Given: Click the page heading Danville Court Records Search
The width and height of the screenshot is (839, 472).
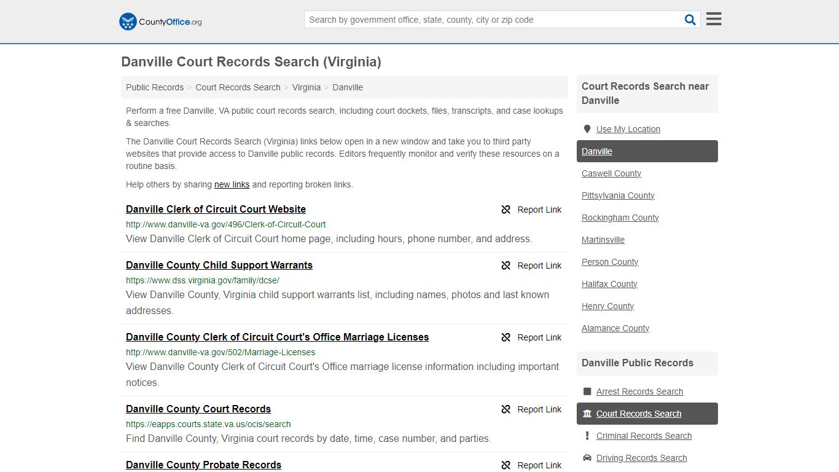Looking at the screenshot, I should click(251, 62).
